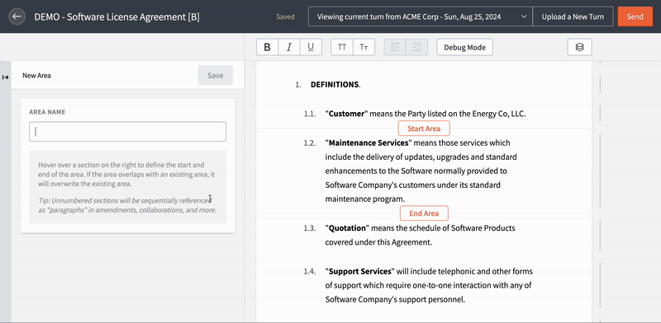The image size is (661, 323).
Task: Click the Save area button
Action: pyautogui.click(x=216, y=75)
